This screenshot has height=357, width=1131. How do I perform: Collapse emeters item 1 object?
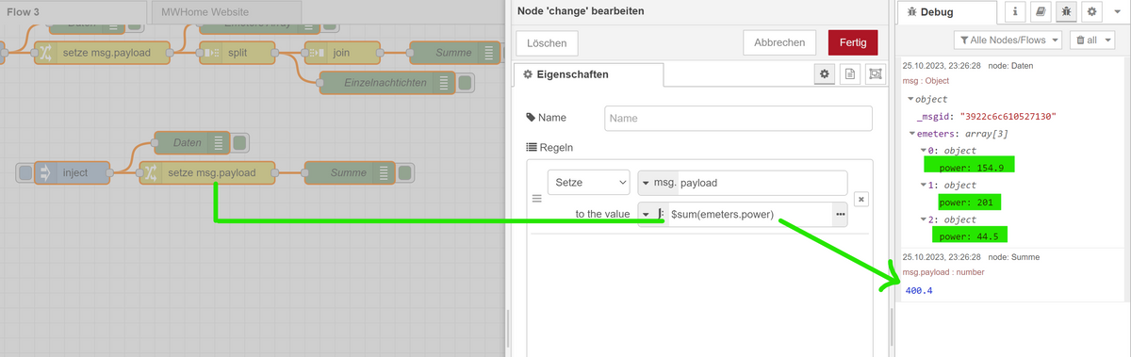coord(925,186)
